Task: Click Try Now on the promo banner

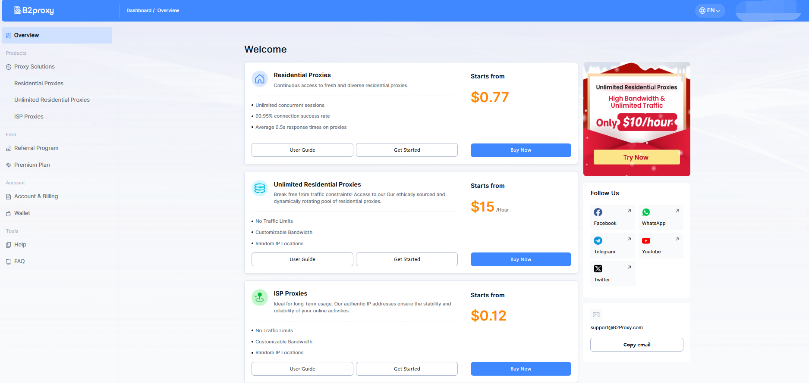Action: coord(636,157)
